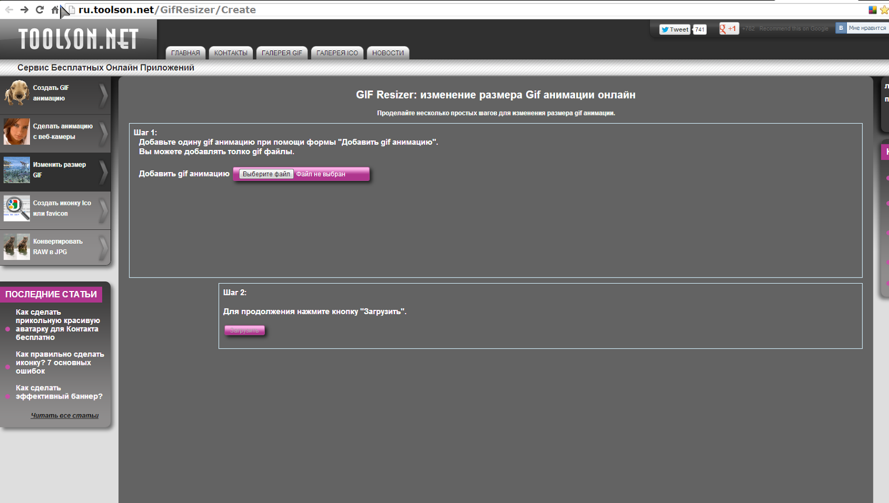This screenshot has height=503, width=889.
Task: Reload the page with the refresh icon
Action: pyautogui.click(x=39, y=9)
